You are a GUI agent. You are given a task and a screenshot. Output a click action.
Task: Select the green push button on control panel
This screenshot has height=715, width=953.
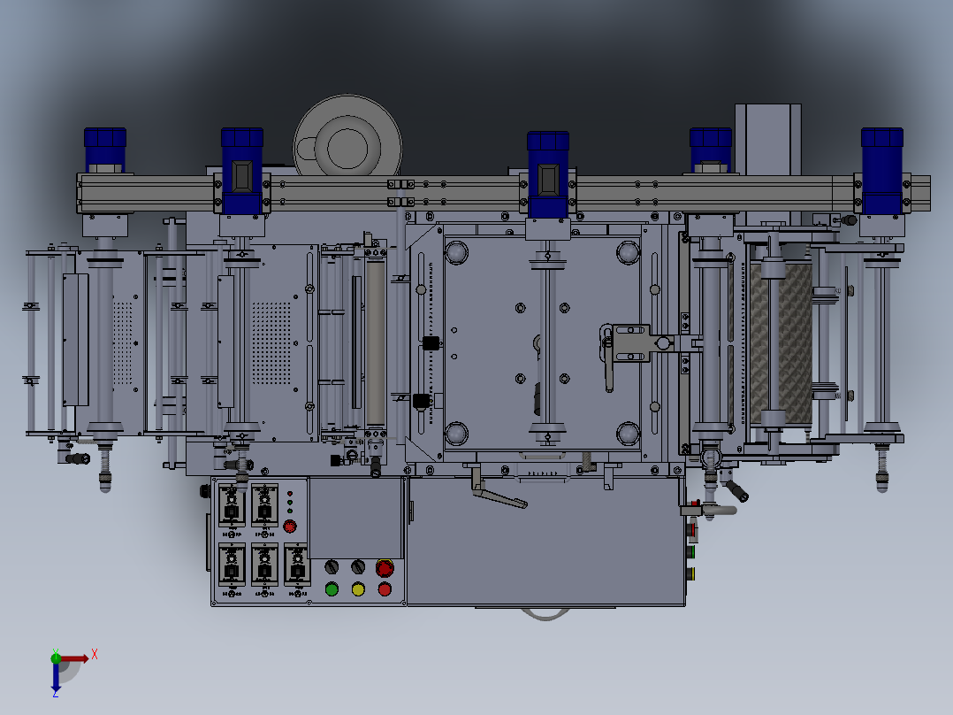coord(332,589)
